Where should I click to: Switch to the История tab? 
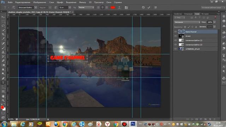point(205,14)
